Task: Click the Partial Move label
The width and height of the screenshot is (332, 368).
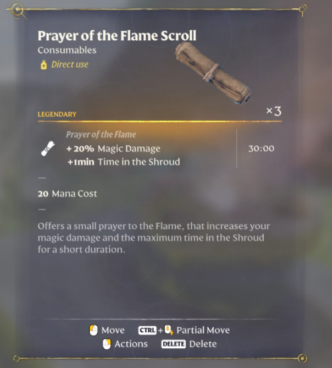Action: pyautogui.click(x=203, y=330)
